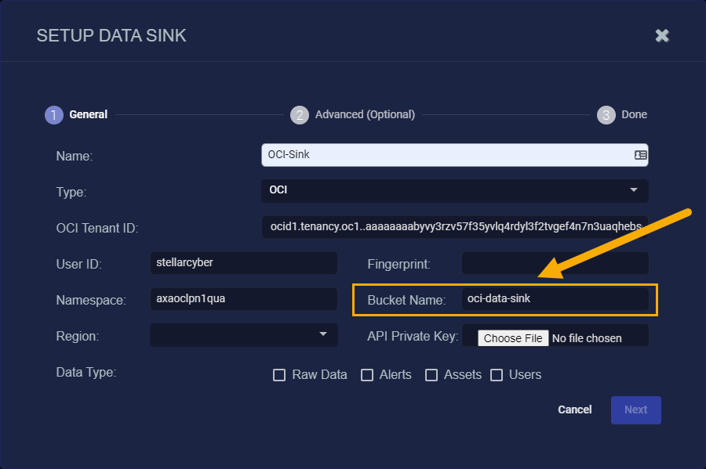Focus the Fingerprint input field
The width and height of the screenshot is (706, 469).
click(x=555, y=263)
